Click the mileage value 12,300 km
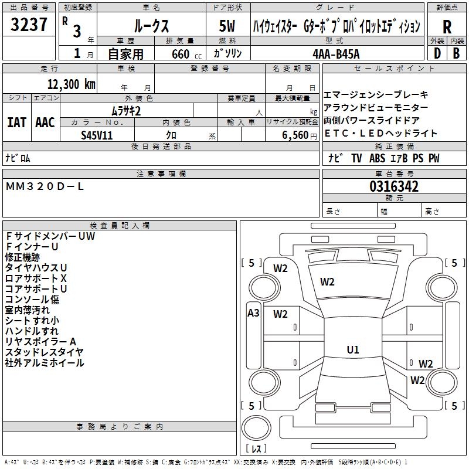 (x=69, y=84)
